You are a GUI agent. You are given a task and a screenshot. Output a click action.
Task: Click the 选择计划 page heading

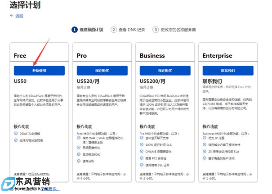point(25,5)
